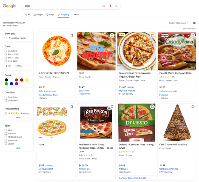Show More sellers in Seller filter

pyautogui.click(x=18, y=148)
